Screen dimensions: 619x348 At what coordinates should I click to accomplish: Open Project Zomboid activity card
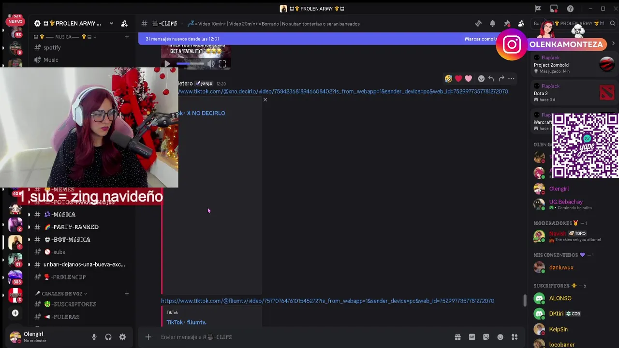coord(574,64)
